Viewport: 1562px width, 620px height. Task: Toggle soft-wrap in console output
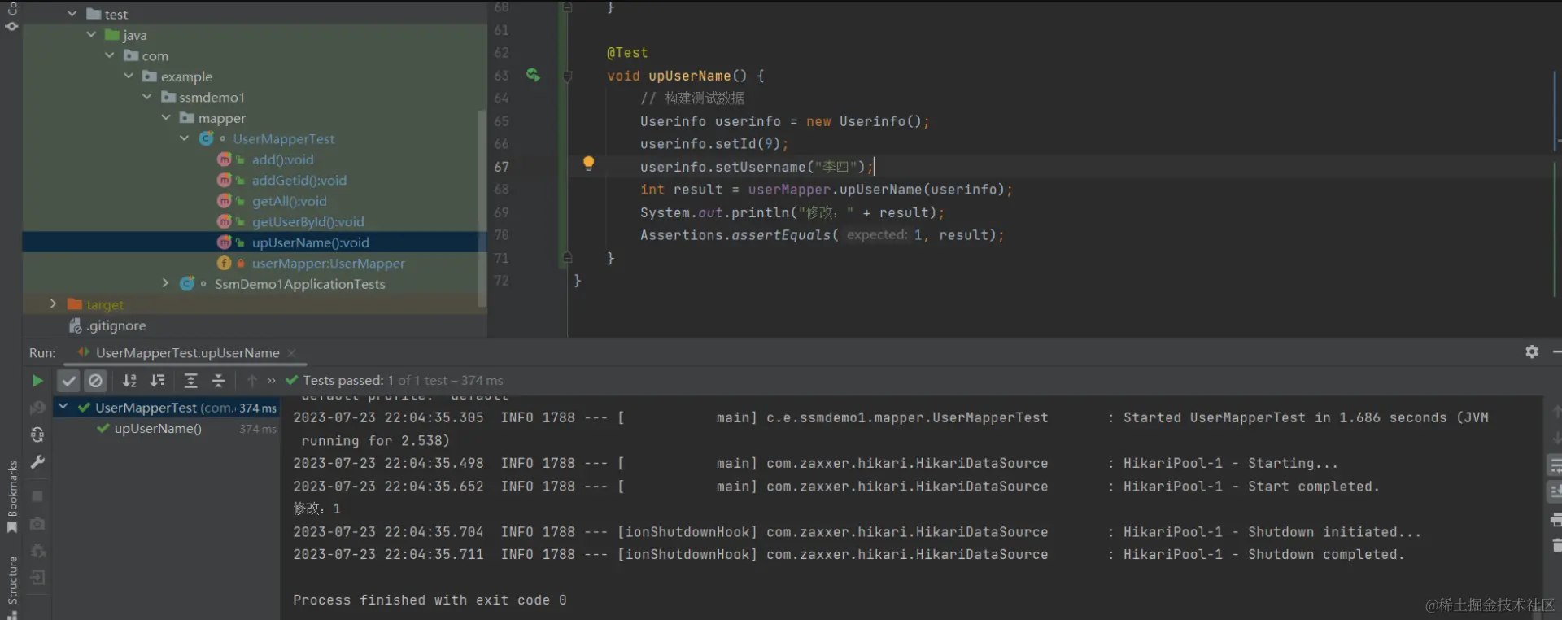(1555, 465)
